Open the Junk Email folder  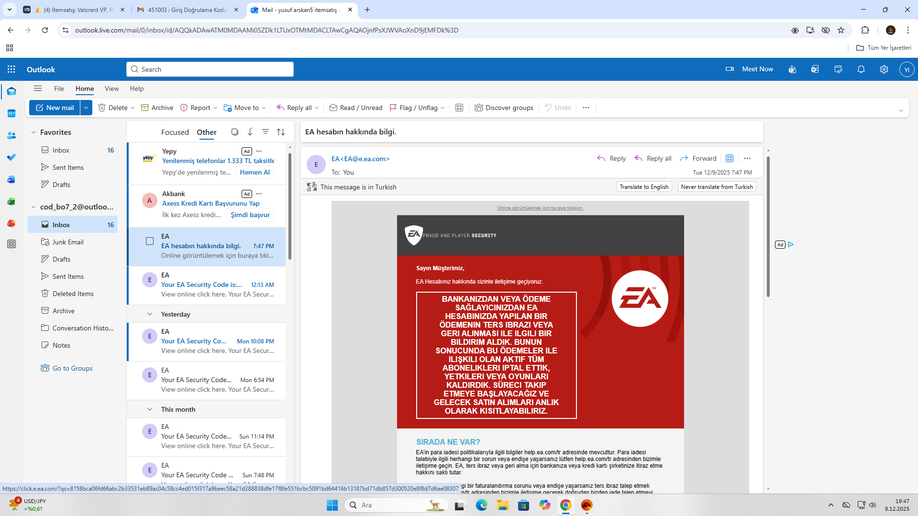pos(73,242)
